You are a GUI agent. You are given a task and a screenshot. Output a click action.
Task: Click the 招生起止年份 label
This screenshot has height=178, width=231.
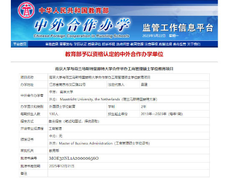(x=117, y=114)
